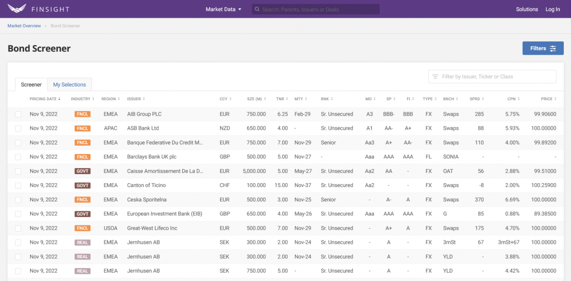Click the GOVT badge for Canton of Ticino
The image size is (571, 281).
point(83,185)
